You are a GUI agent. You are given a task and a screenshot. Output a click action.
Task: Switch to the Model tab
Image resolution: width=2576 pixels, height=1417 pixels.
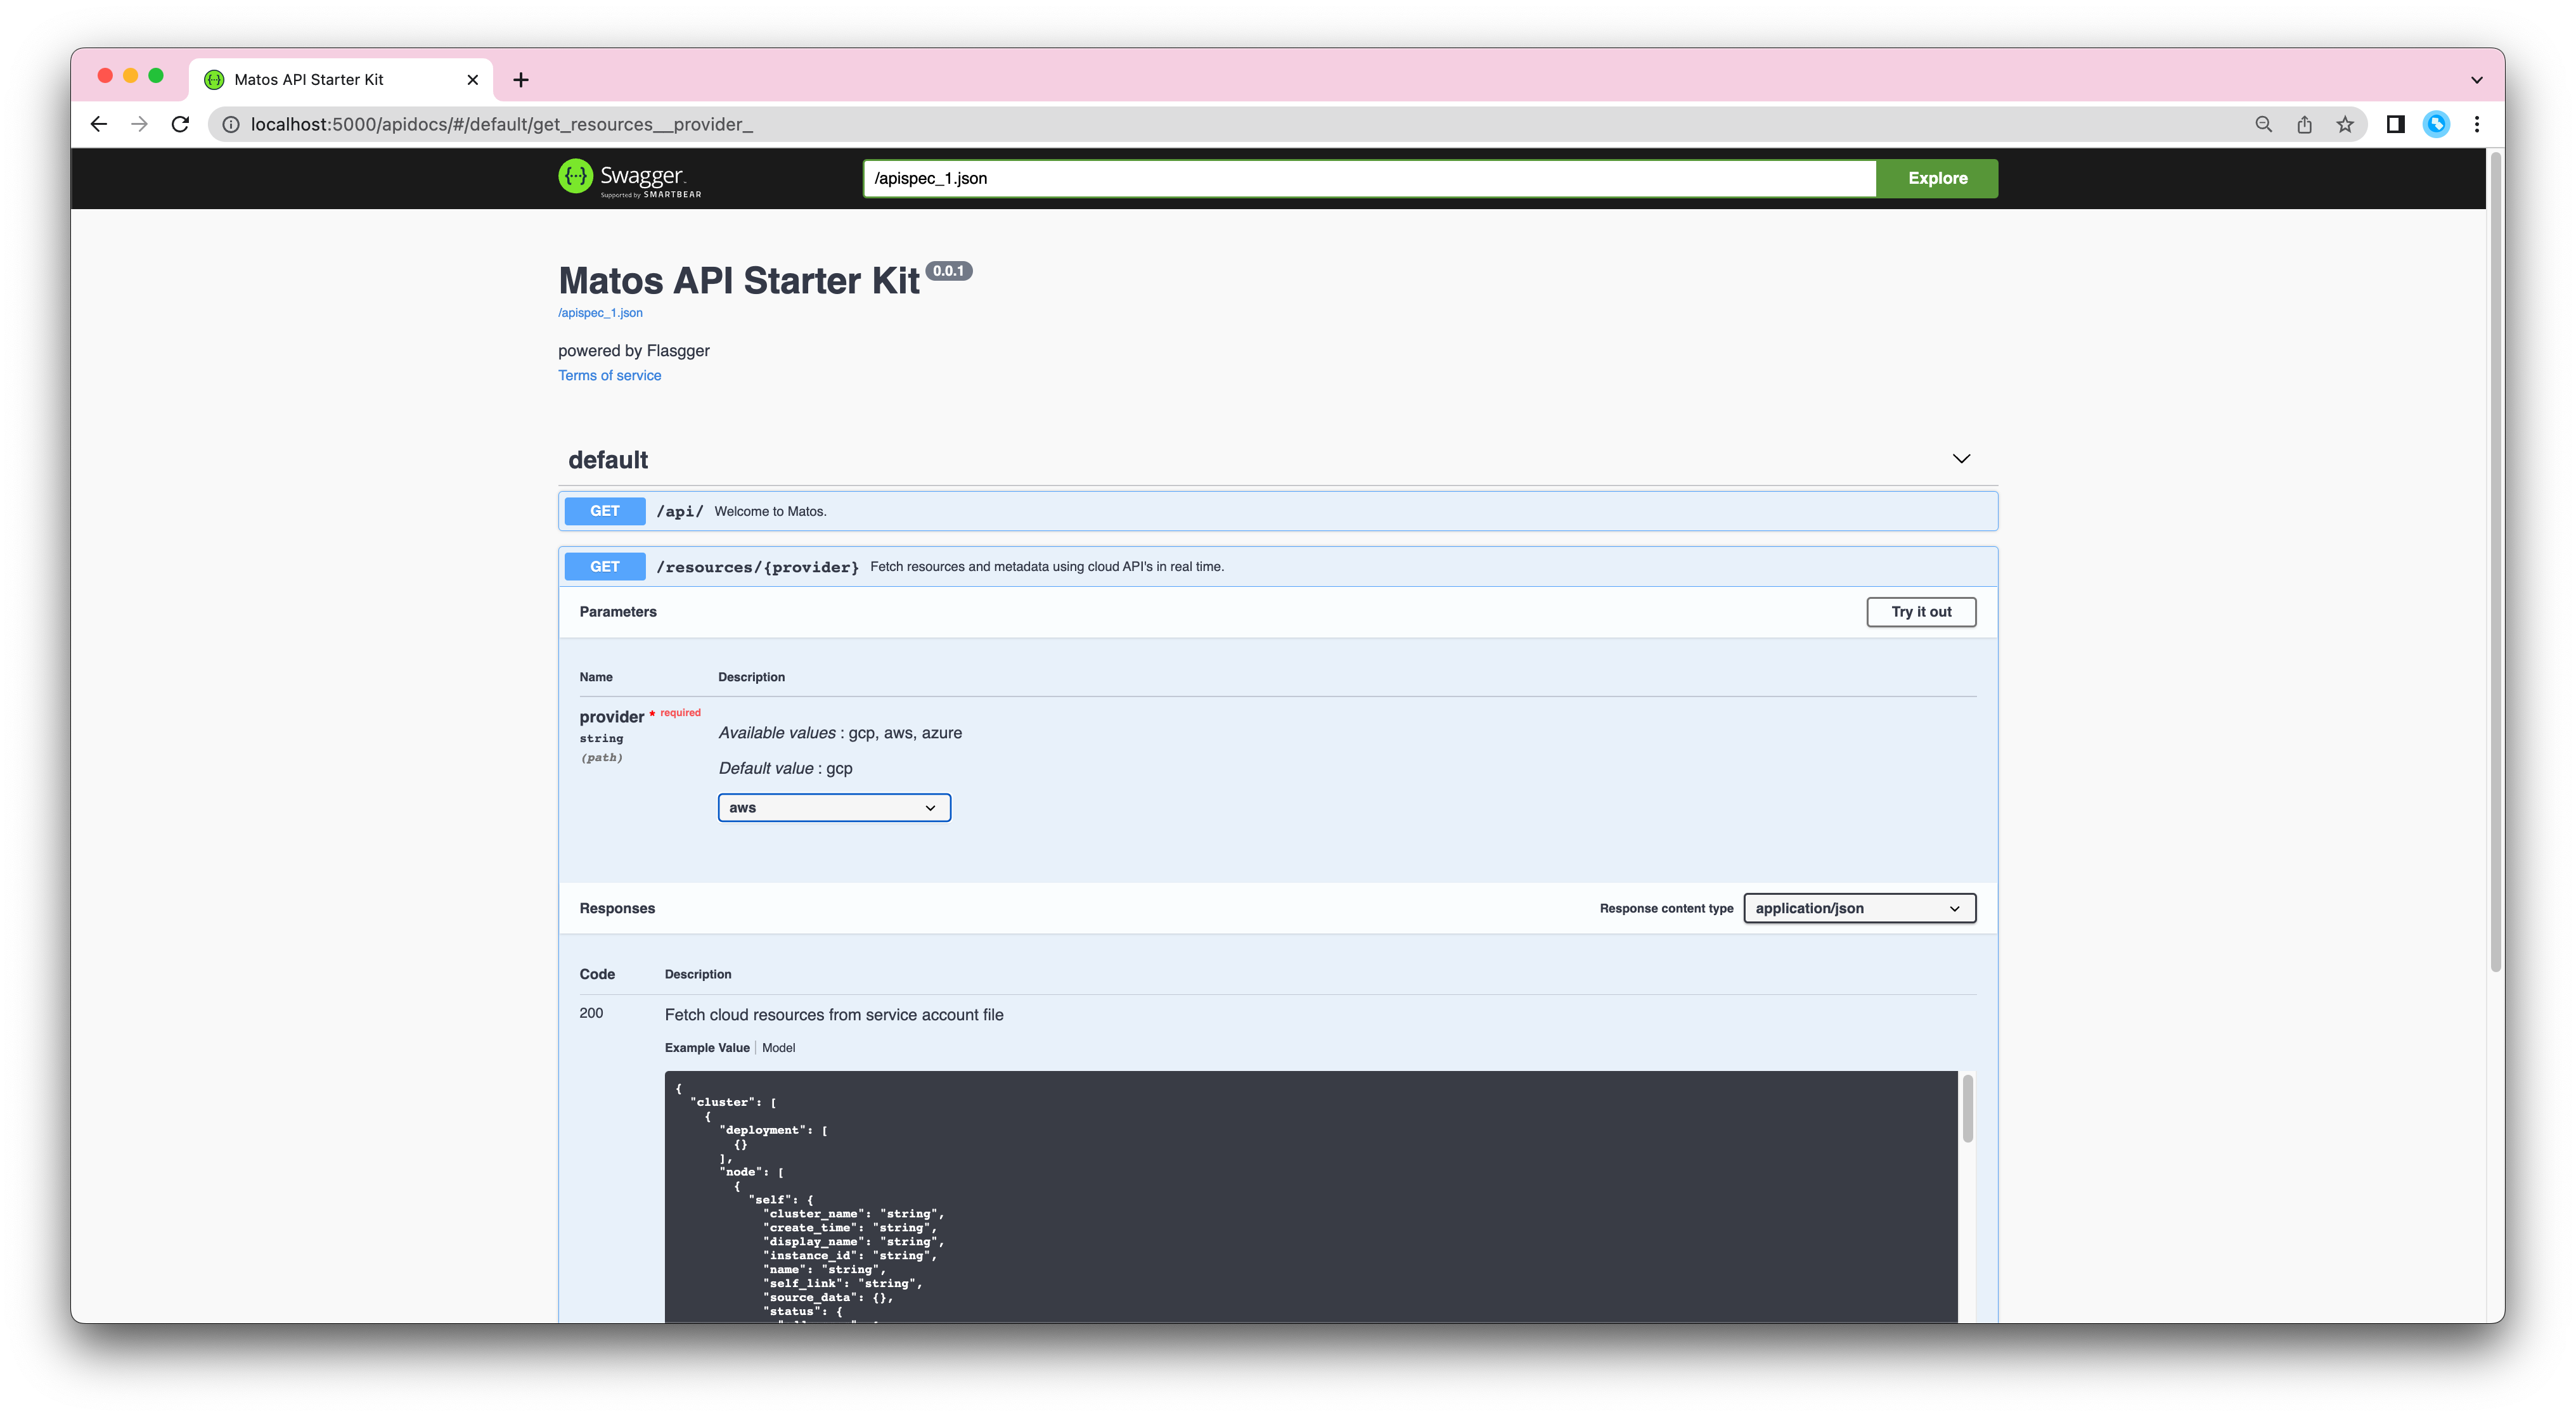(x=779, y=1047)
